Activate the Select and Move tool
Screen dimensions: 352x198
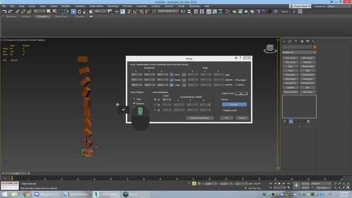[x=73, y=12]
